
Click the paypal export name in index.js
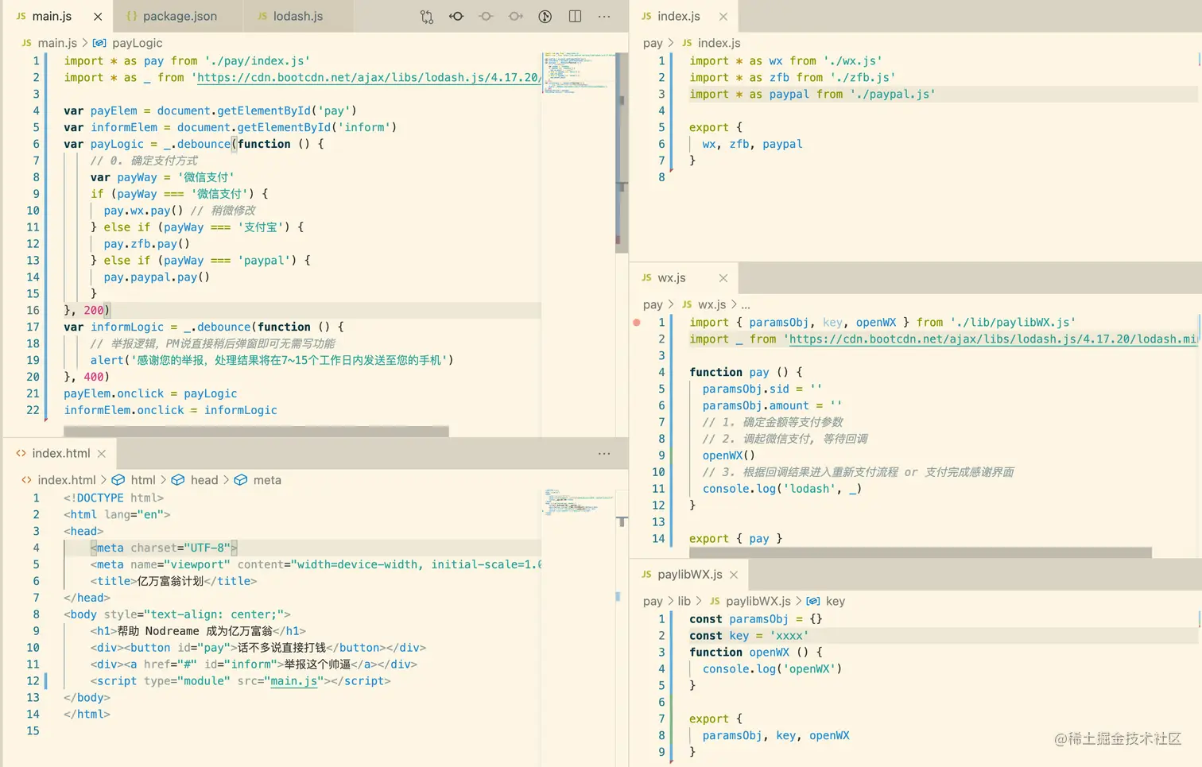point(782,144)
